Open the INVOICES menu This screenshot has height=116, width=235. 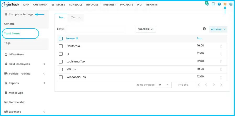[92, 5]
